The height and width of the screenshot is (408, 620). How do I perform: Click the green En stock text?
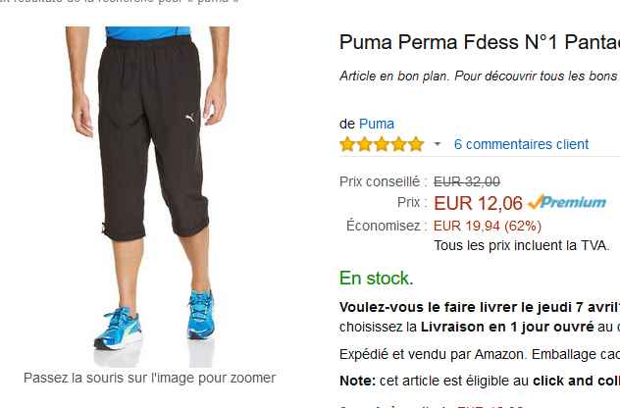pyautogui.click(x=377, y=278)
